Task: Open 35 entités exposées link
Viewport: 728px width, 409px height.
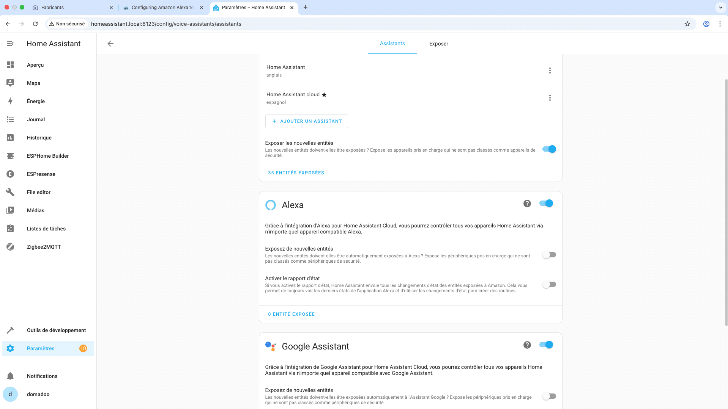Action: (x=296, y=173)
